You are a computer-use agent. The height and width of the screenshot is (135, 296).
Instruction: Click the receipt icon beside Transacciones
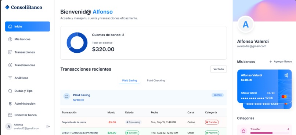10,52
